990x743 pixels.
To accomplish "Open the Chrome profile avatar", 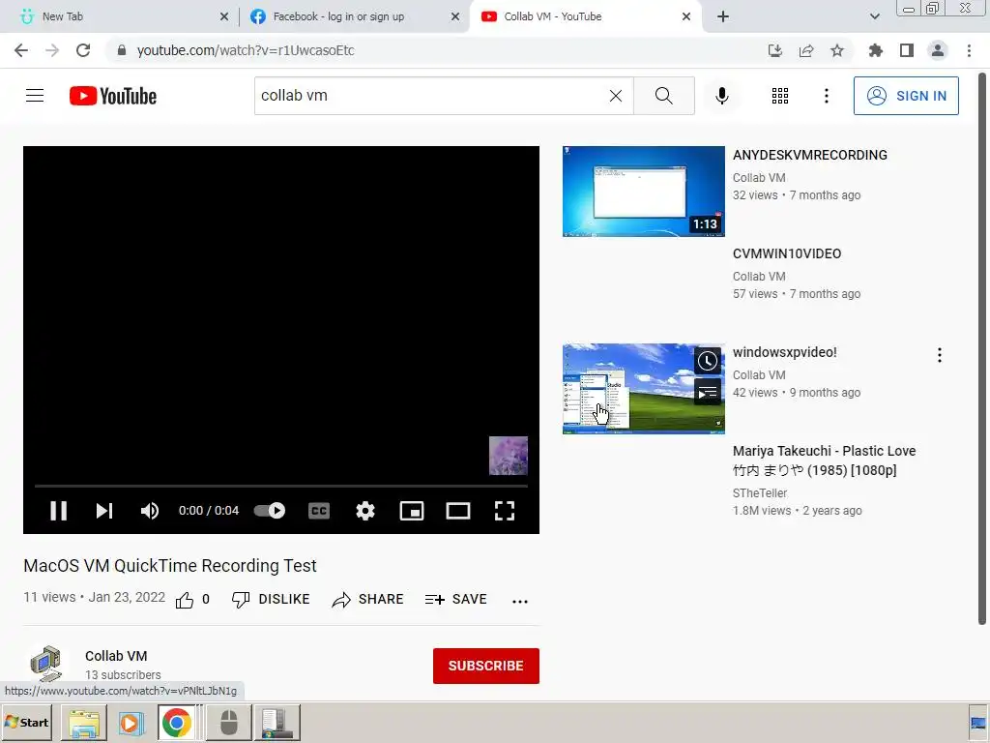I will click(938, 50).
